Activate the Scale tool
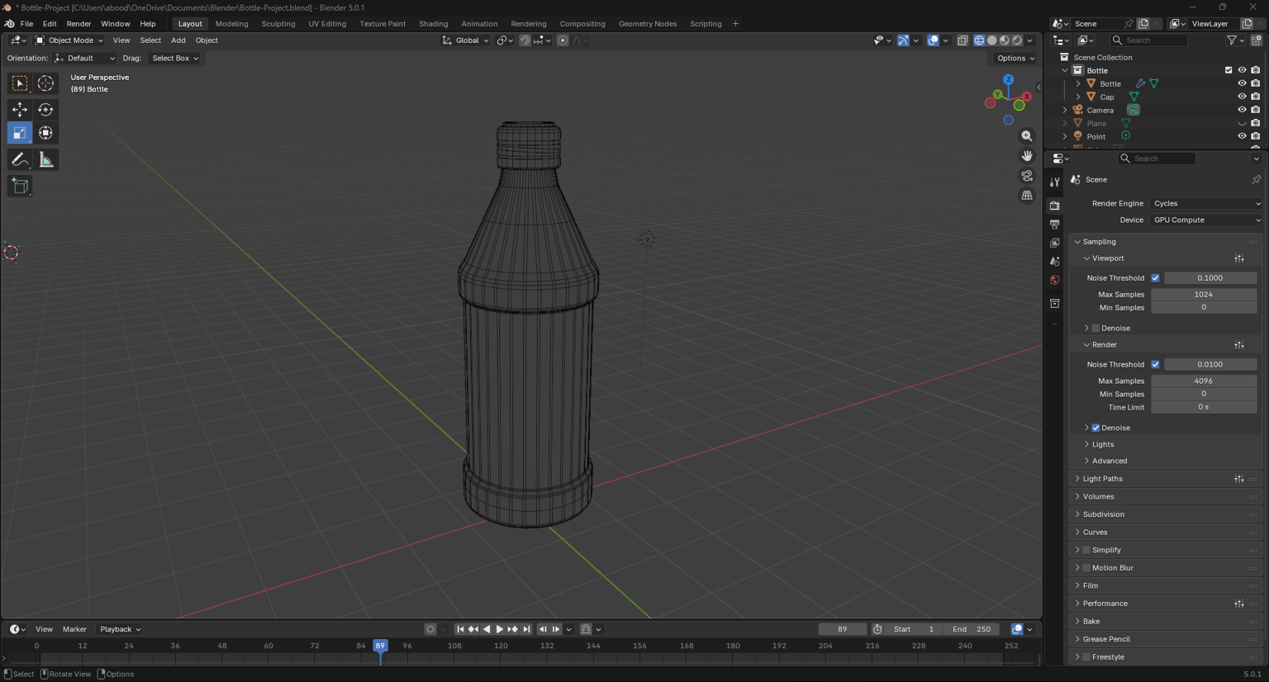 click(20, 133)
